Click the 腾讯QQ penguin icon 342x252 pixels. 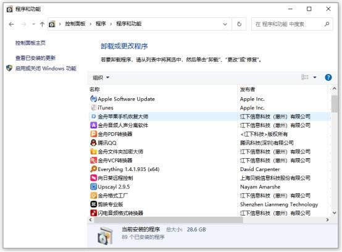[93, 143]
